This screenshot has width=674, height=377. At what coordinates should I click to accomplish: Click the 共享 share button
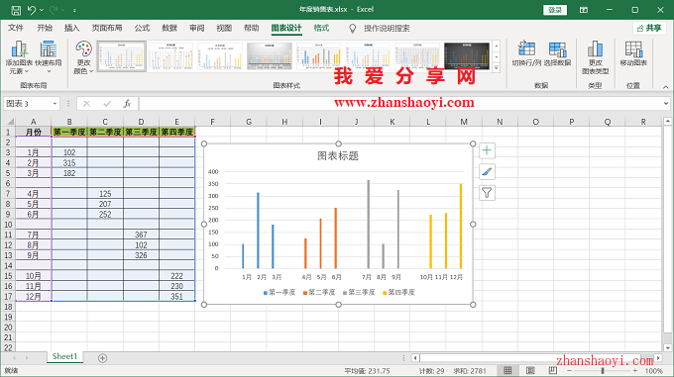pos(649,28)
